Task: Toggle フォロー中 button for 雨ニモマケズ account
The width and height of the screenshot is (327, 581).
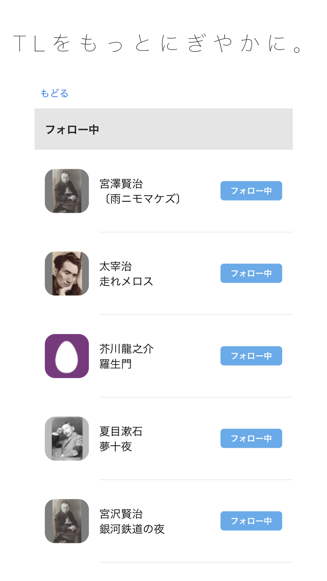Action: [x=251, y=191]
